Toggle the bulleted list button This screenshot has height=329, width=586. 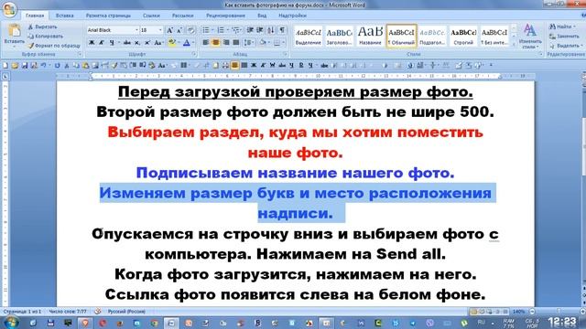click(206, 30)
